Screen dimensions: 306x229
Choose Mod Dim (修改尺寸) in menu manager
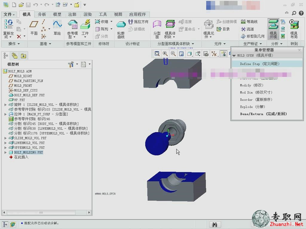(256, 92)
